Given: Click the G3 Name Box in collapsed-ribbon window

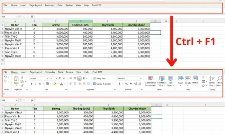Looking at the screenshot, I should (x=9, y=17).
